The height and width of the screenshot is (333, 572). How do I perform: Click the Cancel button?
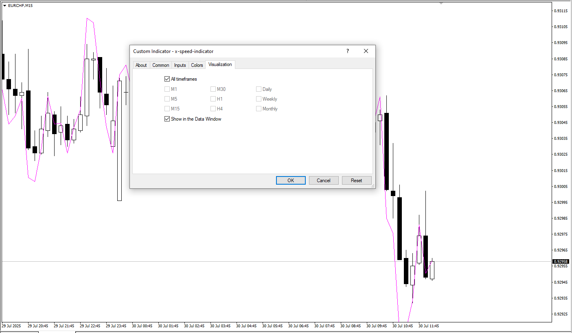pos(324,181)
